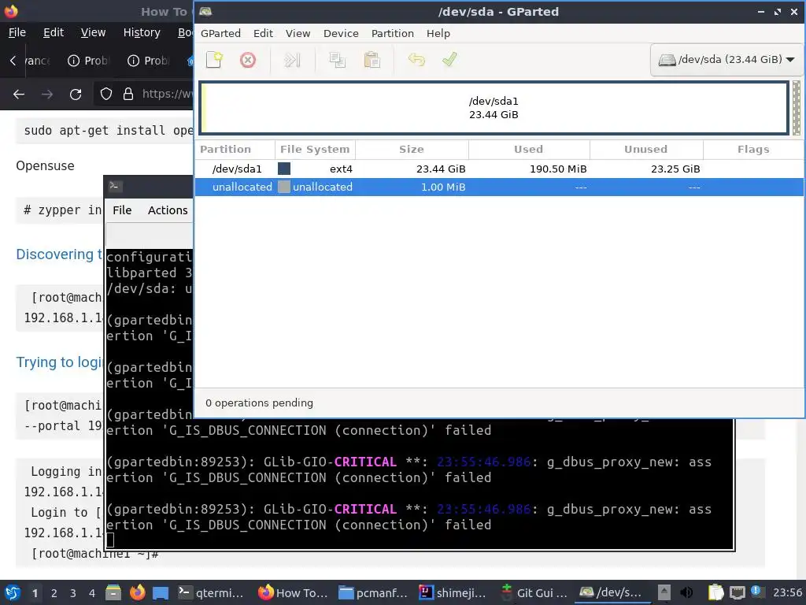Open the Trying to login link on page
Image resolution: width=806 pixels, height=605 pixels.
[x=59, y=362]
